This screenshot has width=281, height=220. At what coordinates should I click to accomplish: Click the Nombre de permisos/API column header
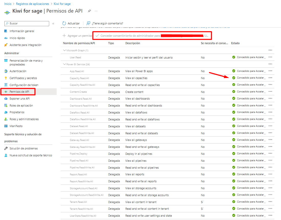pos(79,43)
